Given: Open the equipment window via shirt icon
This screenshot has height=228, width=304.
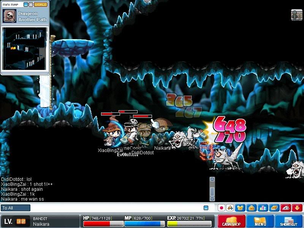Looking at the screenshot, I should click(x=240, y=208).
